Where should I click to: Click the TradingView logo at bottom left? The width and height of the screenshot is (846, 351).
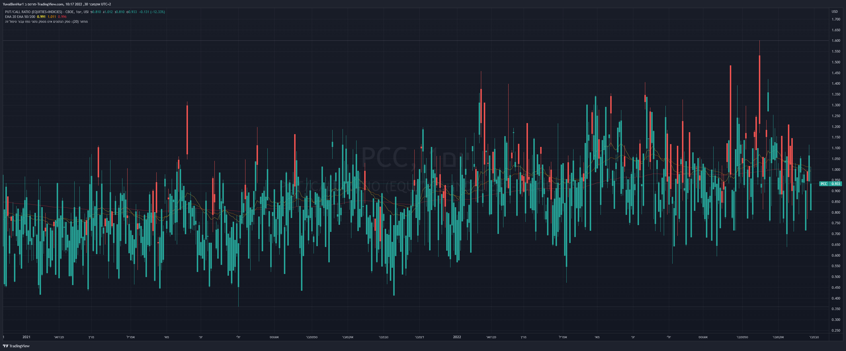click(16, 346)
